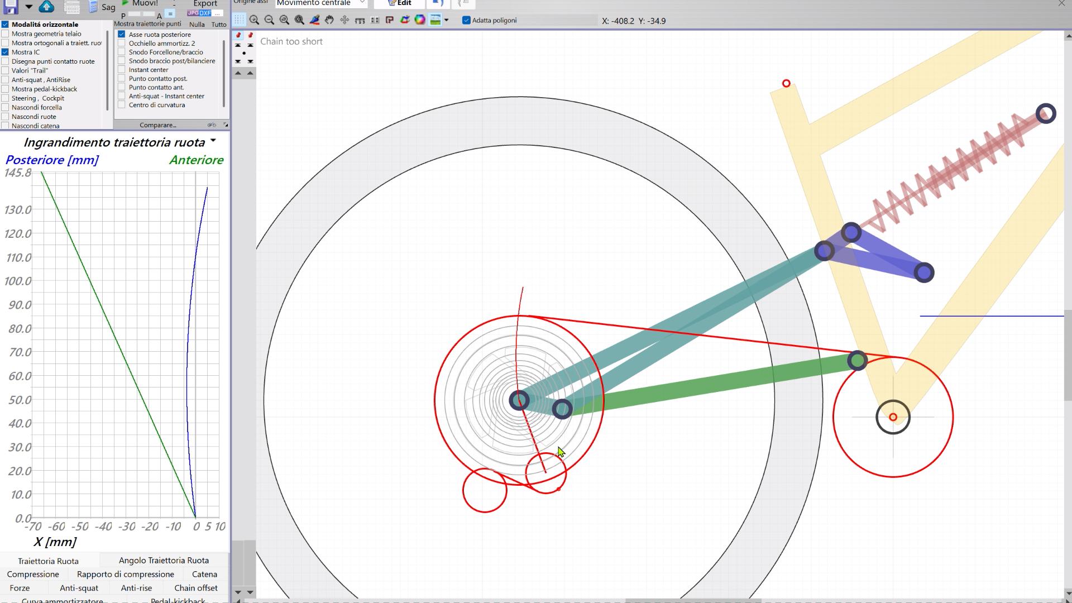Click the bottom bracket center point on the drawing
The width and height of the screenshot is (1072, 603).
893,417
